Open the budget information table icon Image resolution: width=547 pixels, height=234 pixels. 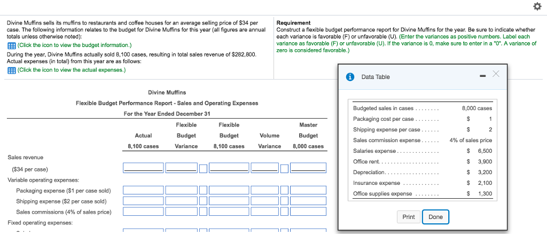pyautogui.click(x=11, y=45)
